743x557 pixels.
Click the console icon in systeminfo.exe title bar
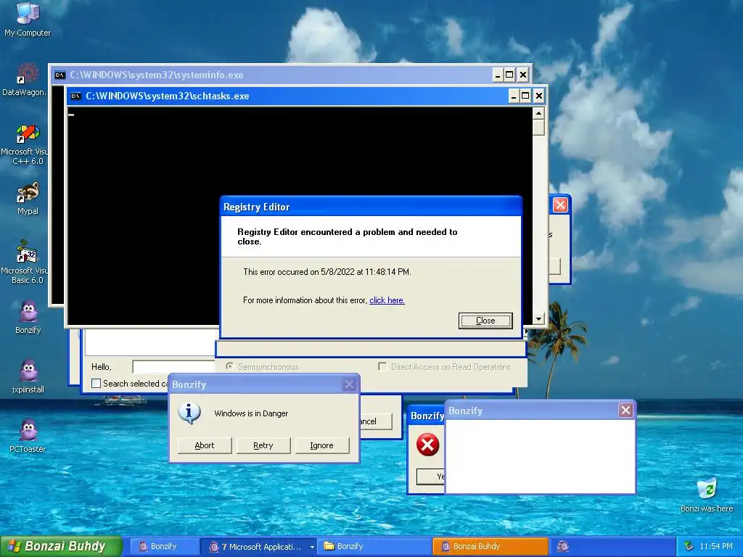pos(59,75)
